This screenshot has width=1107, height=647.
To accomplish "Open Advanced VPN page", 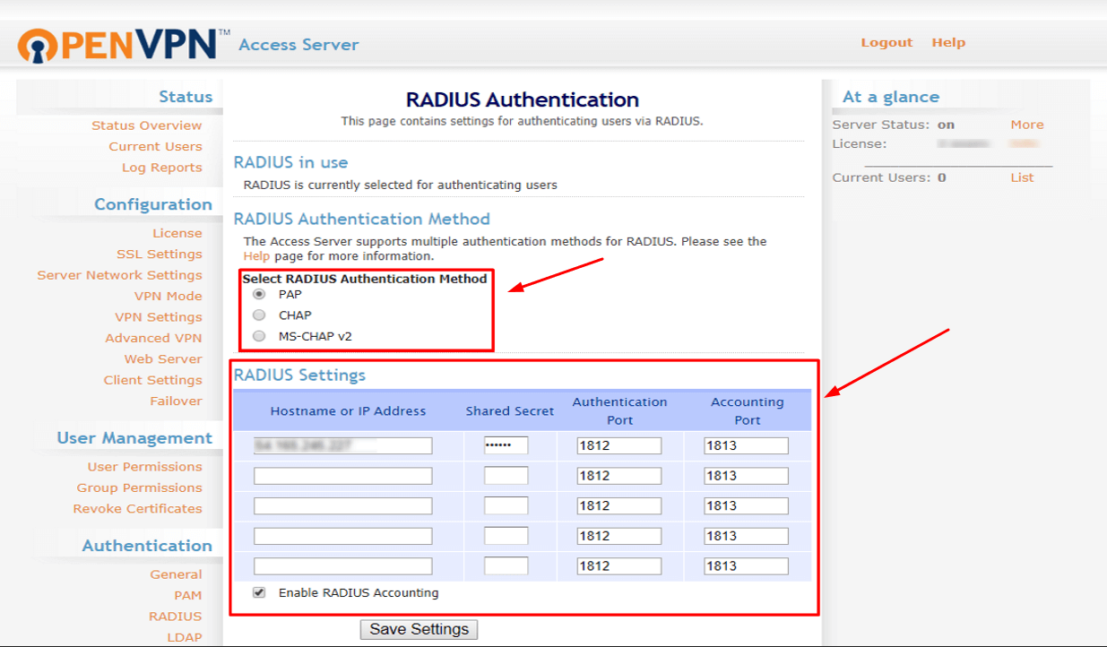I will [x=153, y=338].
